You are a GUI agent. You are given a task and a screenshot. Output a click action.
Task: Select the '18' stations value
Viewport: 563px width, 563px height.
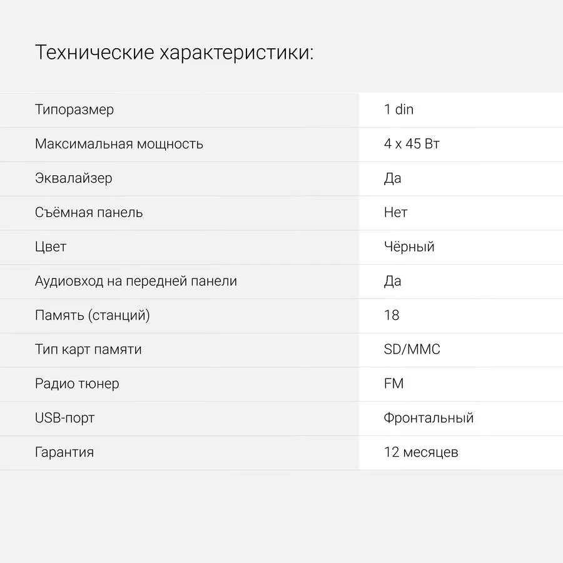392,315
